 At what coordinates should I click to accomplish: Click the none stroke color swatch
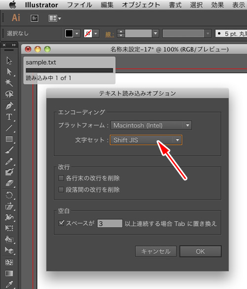[x=88, y=34]
